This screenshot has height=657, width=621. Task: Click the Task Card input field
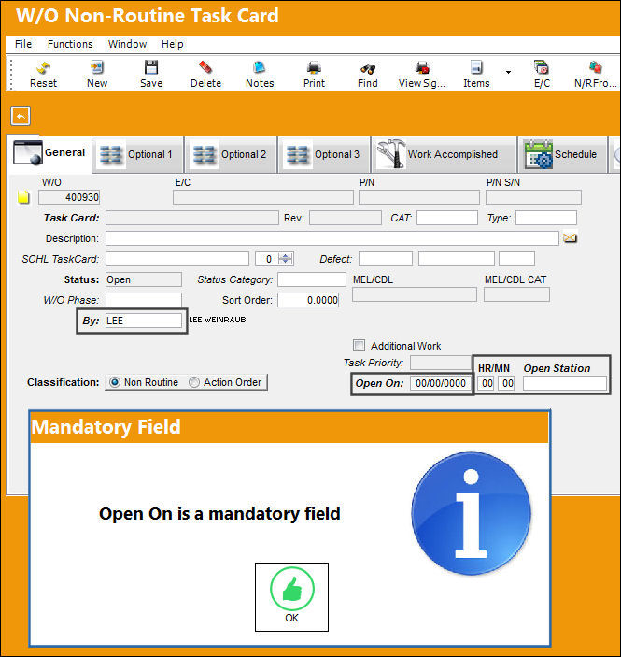pos(191,218)
